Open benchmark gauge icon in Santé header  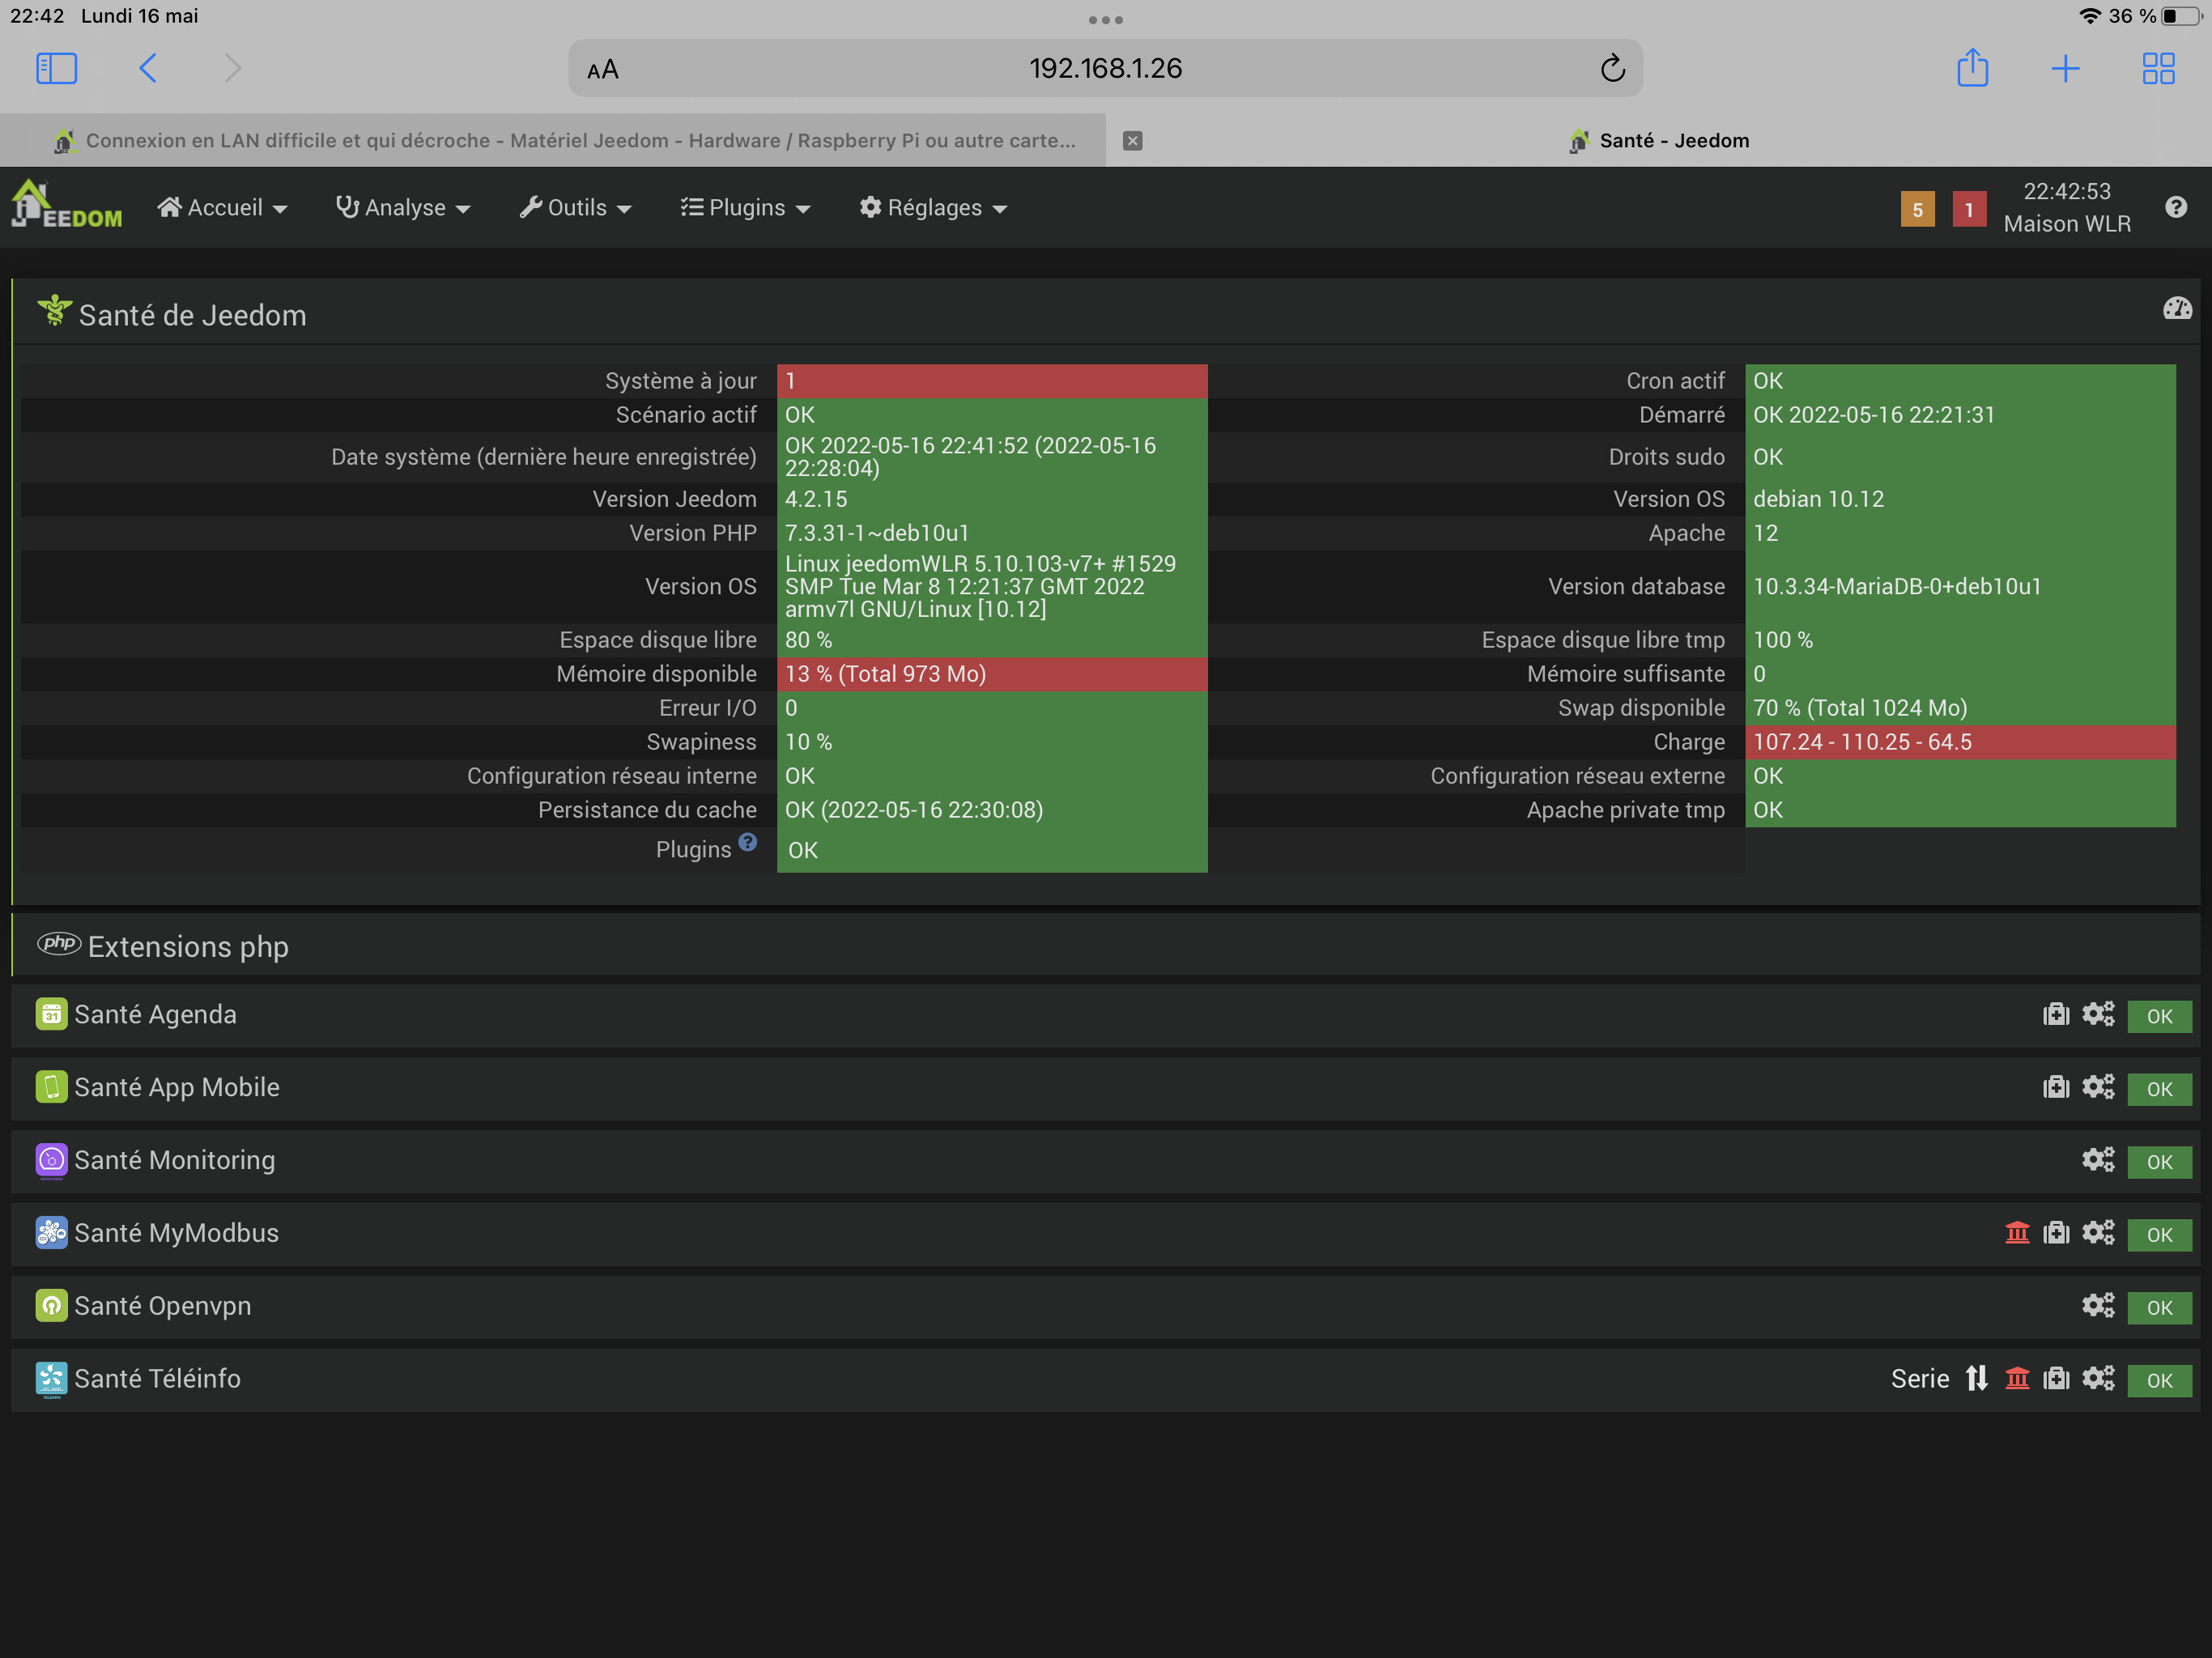click(x=2176, y=309)
